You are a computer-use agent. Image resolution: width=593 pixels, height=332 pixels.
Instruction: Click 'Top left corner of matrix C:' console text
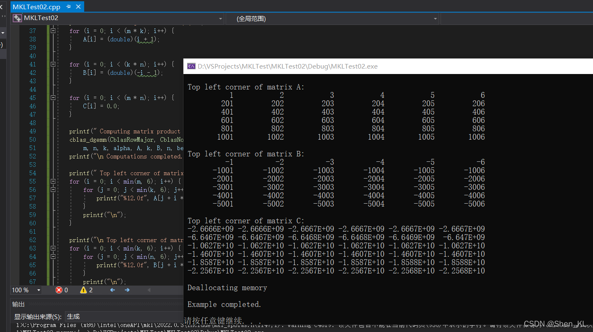(246, 221)
